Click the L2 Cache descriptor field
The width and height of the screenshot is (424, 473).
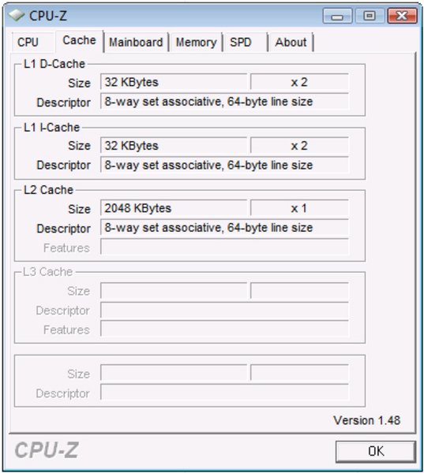(224, 228)
